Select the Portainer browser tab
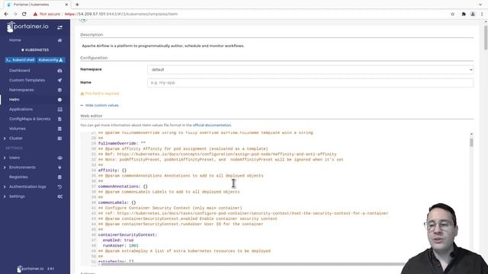 [37, 5]
